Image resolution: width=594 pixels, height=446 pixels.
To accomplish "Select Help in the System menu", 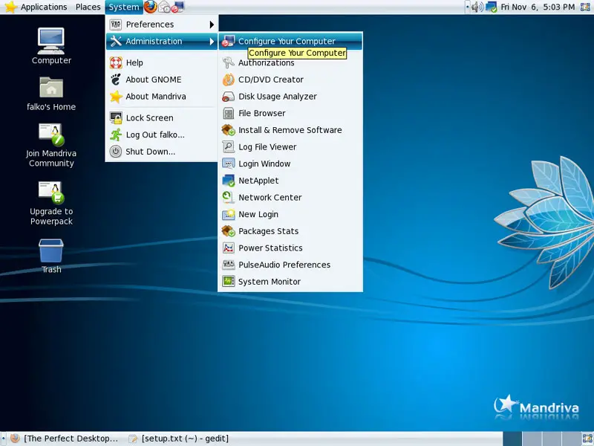I will 162,62.
